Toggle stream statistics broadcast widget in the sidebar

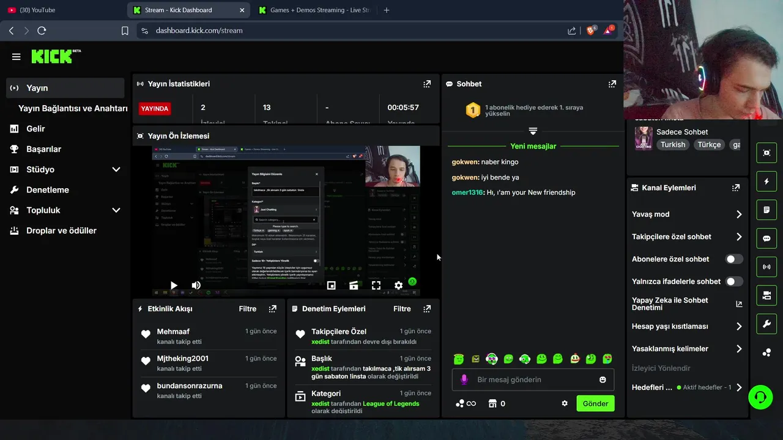point(766,267)
